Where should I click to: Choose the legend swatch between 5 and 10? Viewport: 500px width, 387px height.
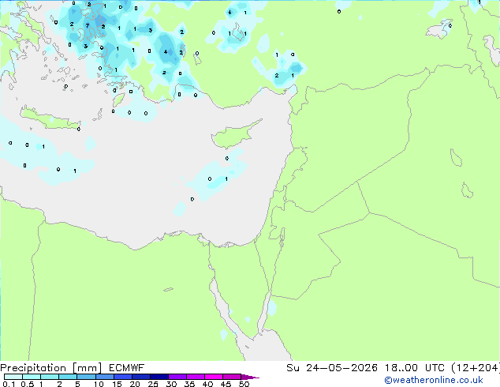coord(86,377)
